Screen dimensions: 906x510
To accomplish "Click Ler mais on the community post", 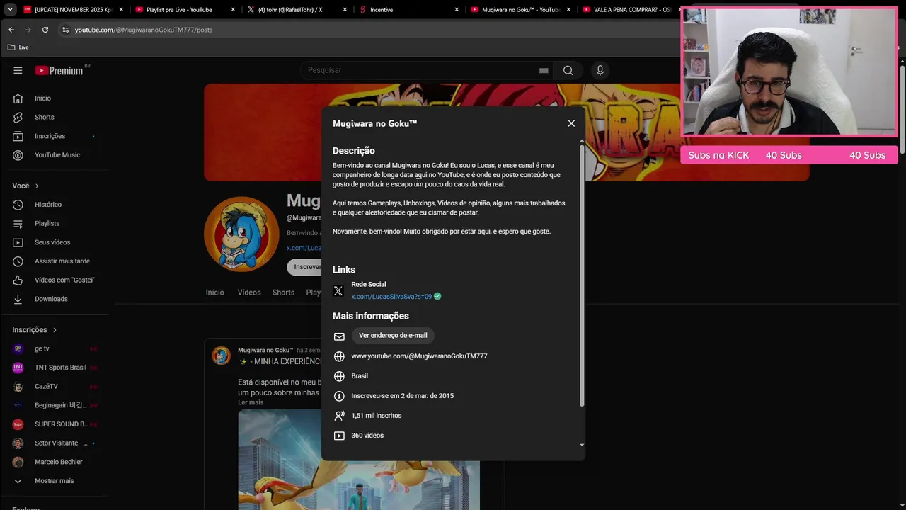I will 251,402.
